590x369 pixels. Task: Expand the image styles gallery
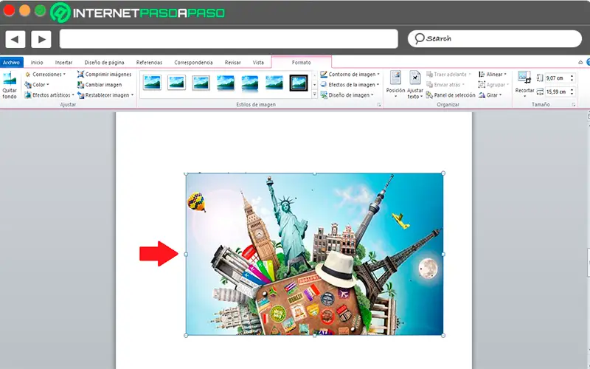(315, 95)
